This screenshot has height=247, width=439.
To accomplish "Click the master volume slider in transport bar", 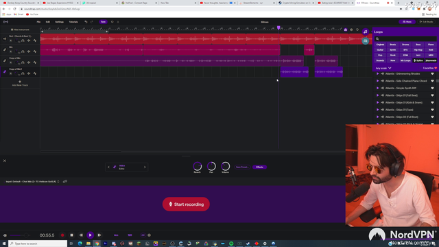I will coord(20,235).
